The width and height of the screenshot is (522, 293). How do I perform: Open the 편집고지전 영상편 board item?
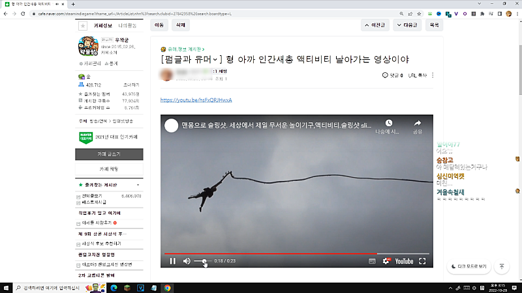point(107,265)
